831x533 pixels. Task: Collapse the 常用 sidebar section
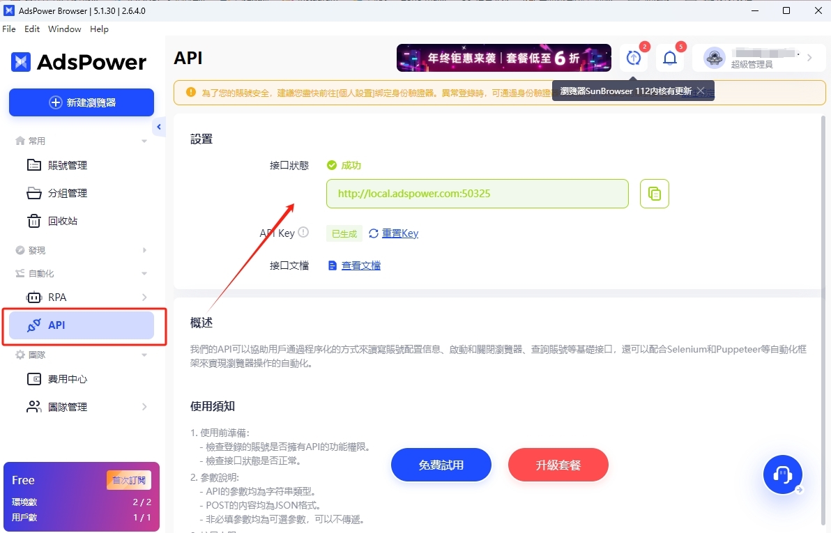(144, 141)
